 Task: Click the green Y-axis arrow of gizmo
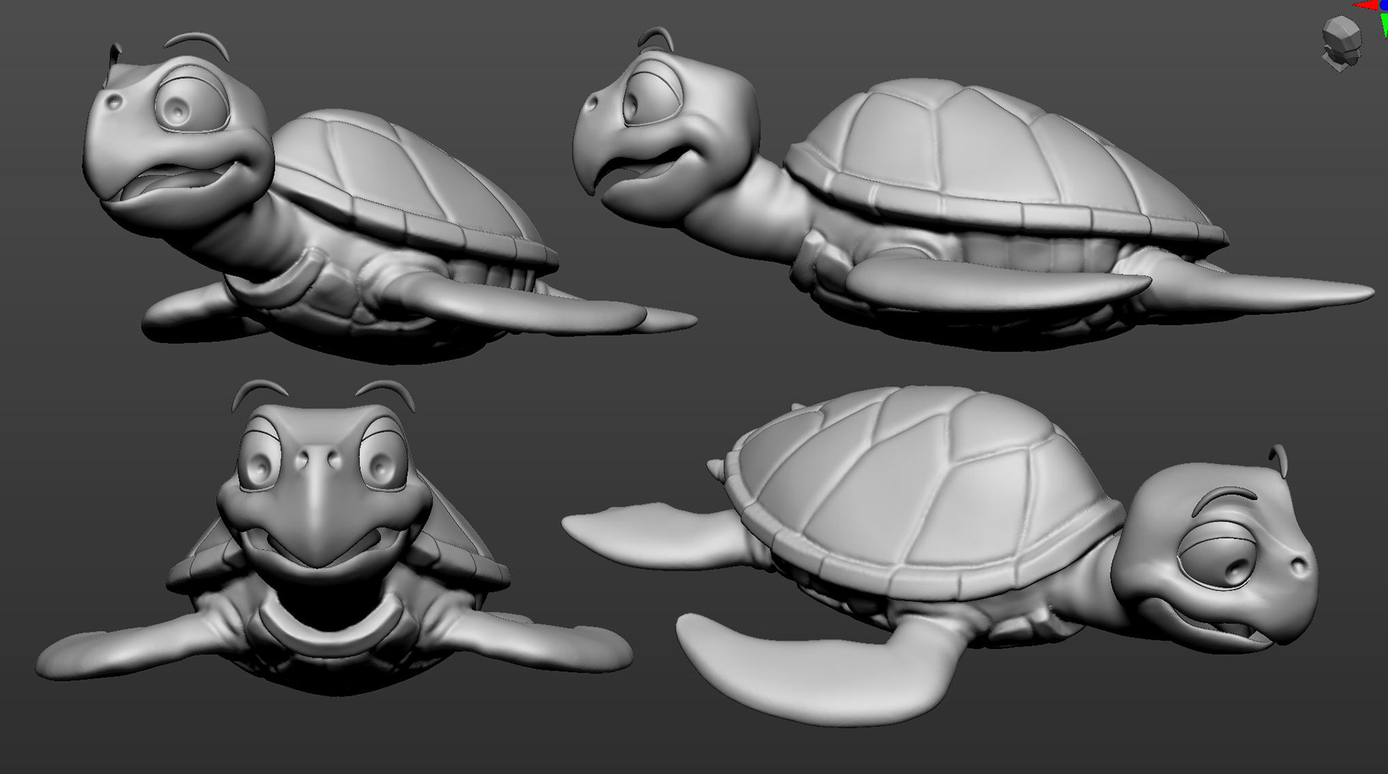pos(1384,25)
